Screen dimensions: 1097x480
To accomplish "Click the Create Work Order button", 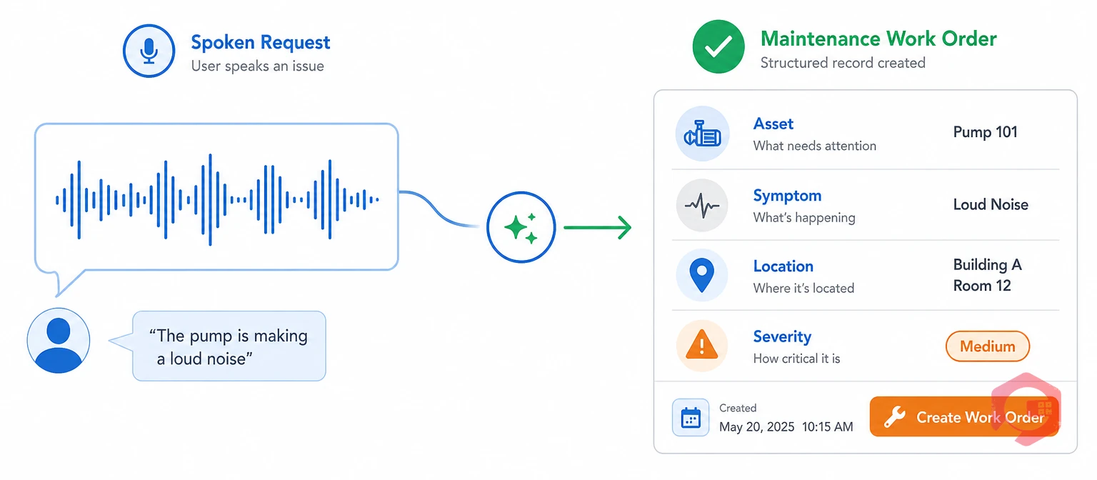I will point(963,416).
